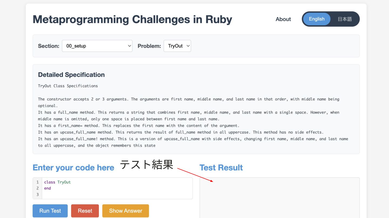Select line number 2 in the editor gutter
Screen dimensions: 389x218
pos(38,188)
